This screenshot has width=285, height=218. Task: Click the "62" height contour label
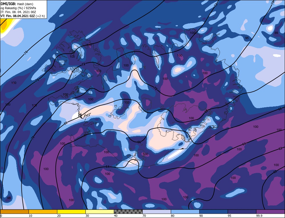(280, 149)
